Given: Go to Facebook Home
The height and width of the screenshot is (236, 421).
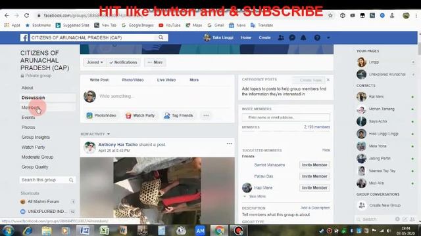Looking at the screenshot, I should 246,38.
